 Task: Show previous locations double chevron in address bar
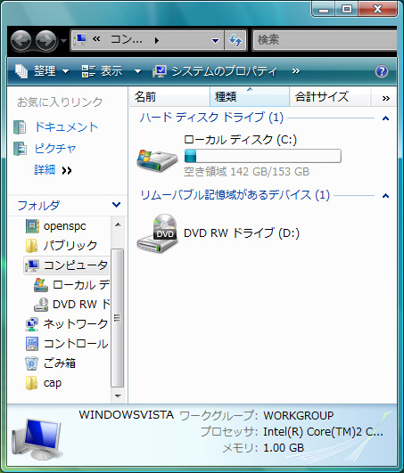tap(96, 39)
